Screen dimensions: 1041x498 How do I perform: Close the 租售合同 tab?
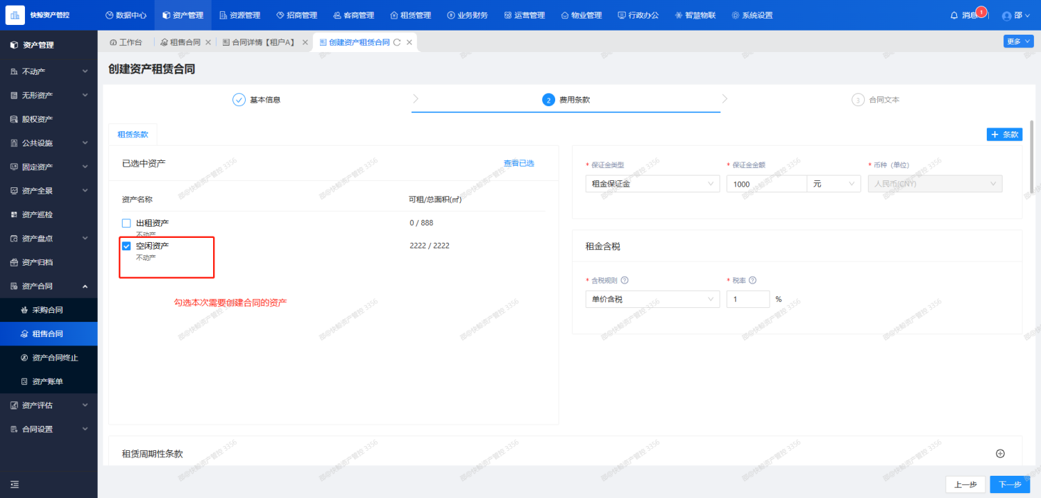tap(208, 42)
